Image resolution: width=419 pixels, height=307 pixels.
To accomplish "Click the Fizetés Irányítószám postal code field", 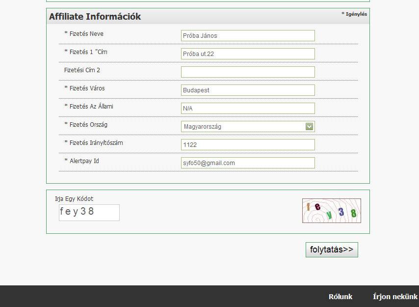I will click(x=248, y=144).
